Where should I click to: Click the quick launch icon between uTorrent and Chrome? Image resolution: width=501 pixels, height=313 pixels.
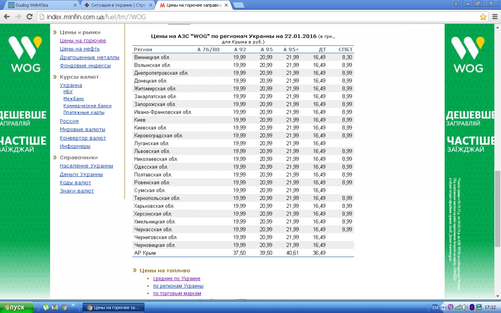(55, 308)
